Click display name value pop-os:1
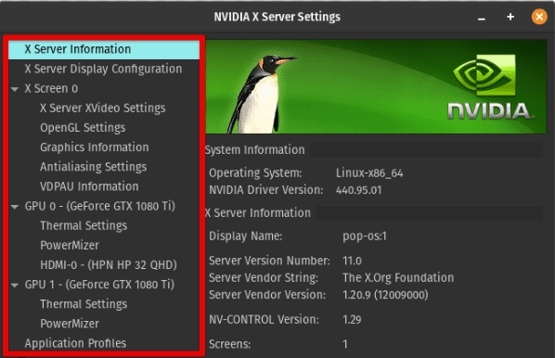The width and height of the screenshot is (555, 358). pos(364,237)
